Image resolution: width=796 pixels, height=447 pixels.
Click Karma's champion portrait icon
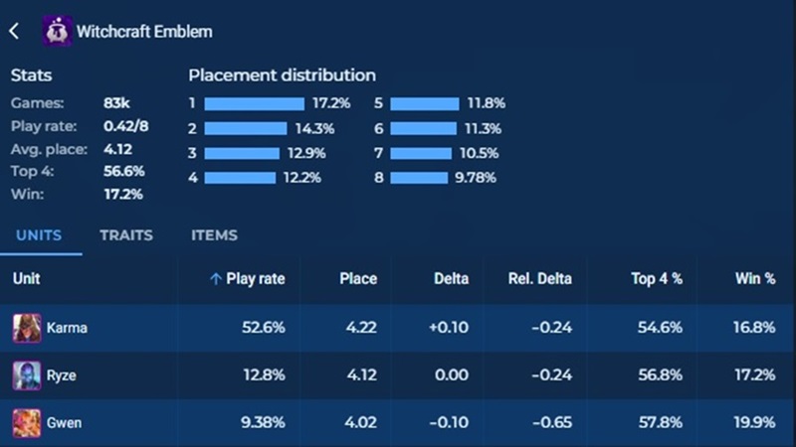tap(27, 328)
